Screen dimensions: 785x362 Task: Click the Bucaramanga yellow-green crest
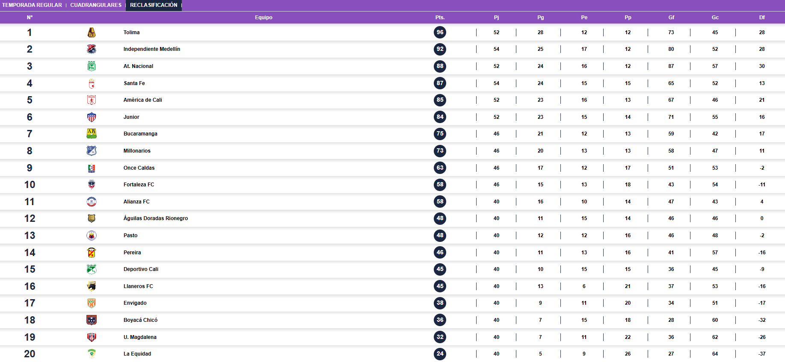tap(92, 134)
